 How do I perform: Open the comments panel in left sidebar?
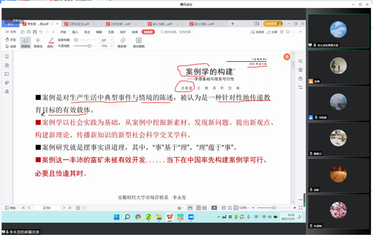point(7,74)
